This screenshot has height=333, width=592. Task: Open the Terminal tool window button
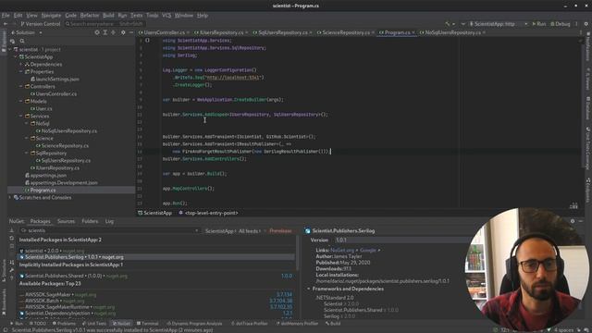pyautogui.click(x=147, y=324)
